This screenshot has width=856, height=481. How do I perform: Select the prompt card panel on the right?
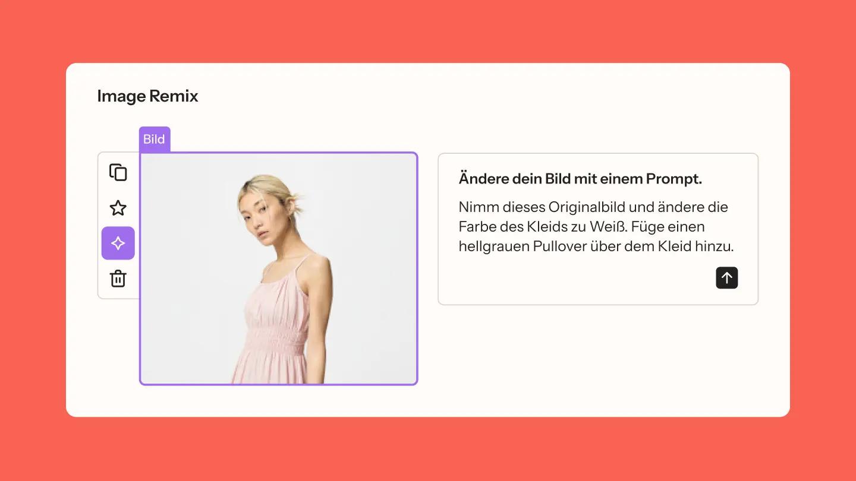coord(598,229)
